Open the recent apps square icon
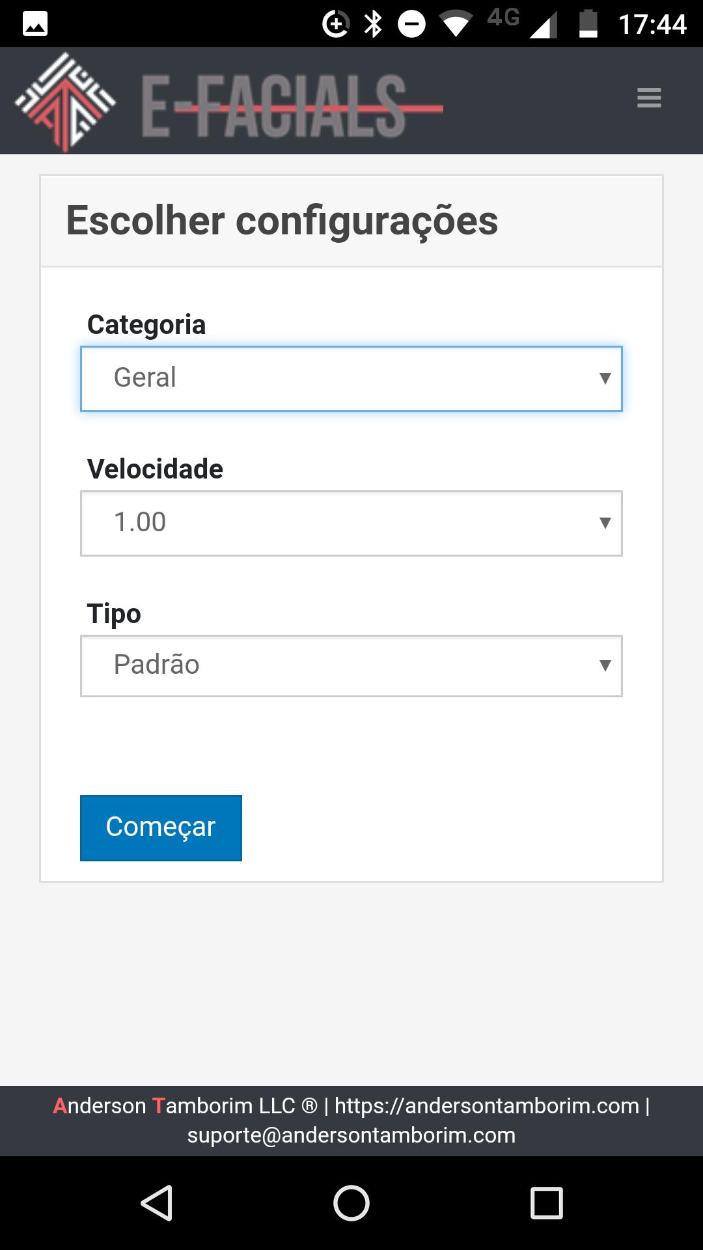This screenshot has height=1250, width=703. click(x=546, y=1202)
